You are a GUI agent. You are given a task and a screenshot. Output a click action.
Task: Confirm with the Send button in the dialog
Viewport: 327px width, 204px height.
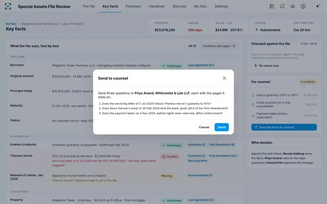[222, 127]
